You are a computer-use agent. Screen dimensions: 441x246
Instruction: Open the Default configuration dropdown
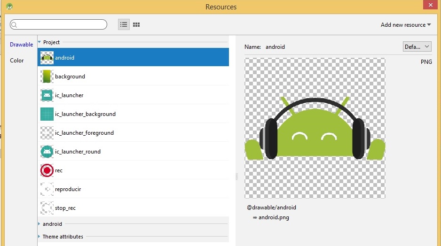point(417,46)
